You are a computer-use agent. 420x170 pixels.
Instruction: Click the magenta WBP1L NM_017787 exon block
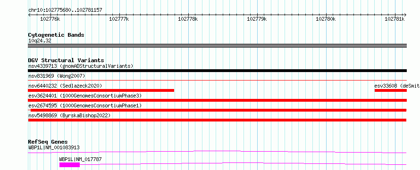click(70, 165)
